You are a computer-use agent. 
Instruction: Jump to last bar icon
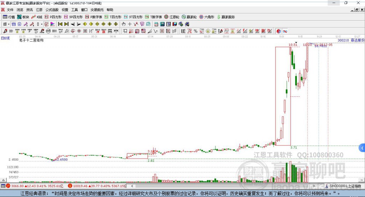pos(66,24)
